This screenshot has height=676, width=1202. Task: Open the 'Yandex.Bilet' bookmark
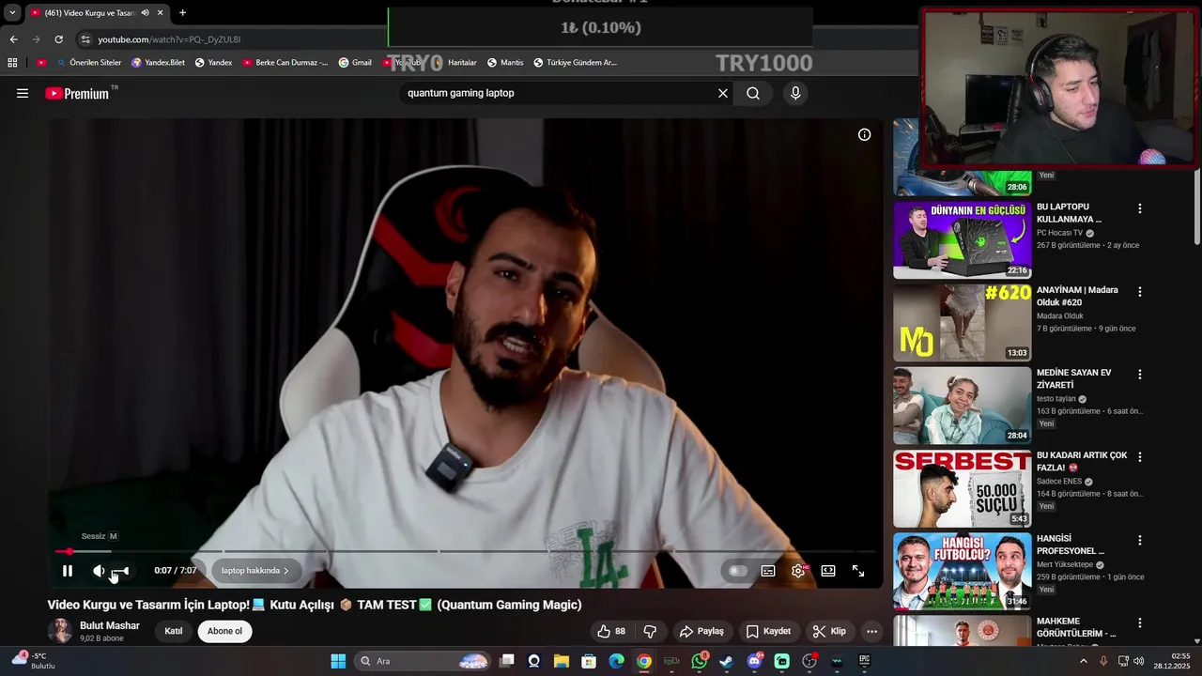158,63
